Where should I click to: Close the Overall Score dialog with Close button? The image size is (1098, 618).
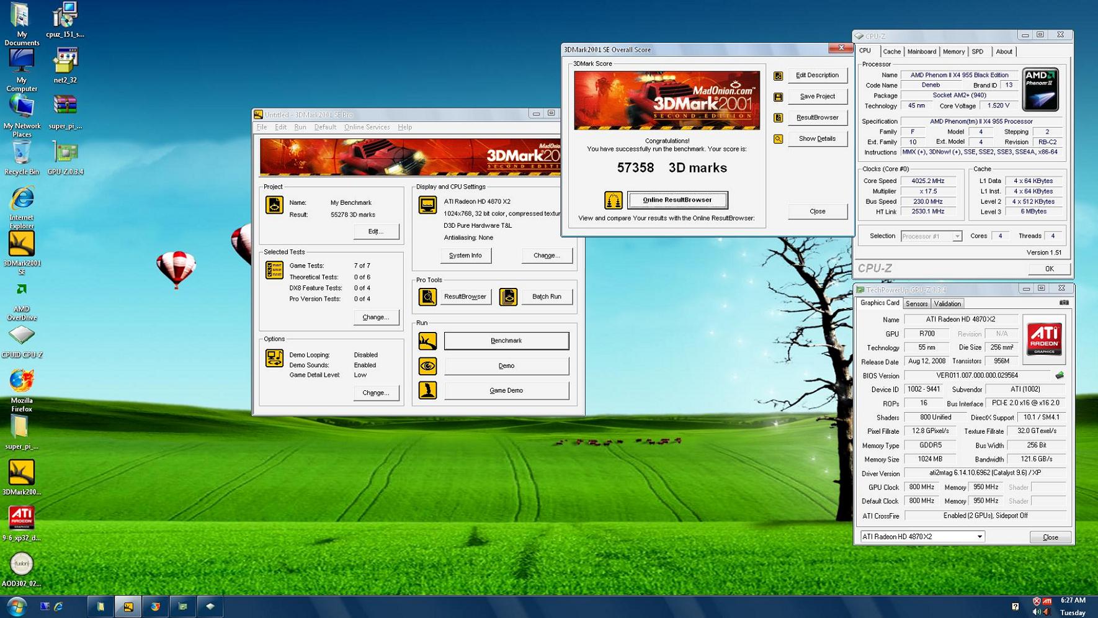pyautogui.click(x=817, y=212)
